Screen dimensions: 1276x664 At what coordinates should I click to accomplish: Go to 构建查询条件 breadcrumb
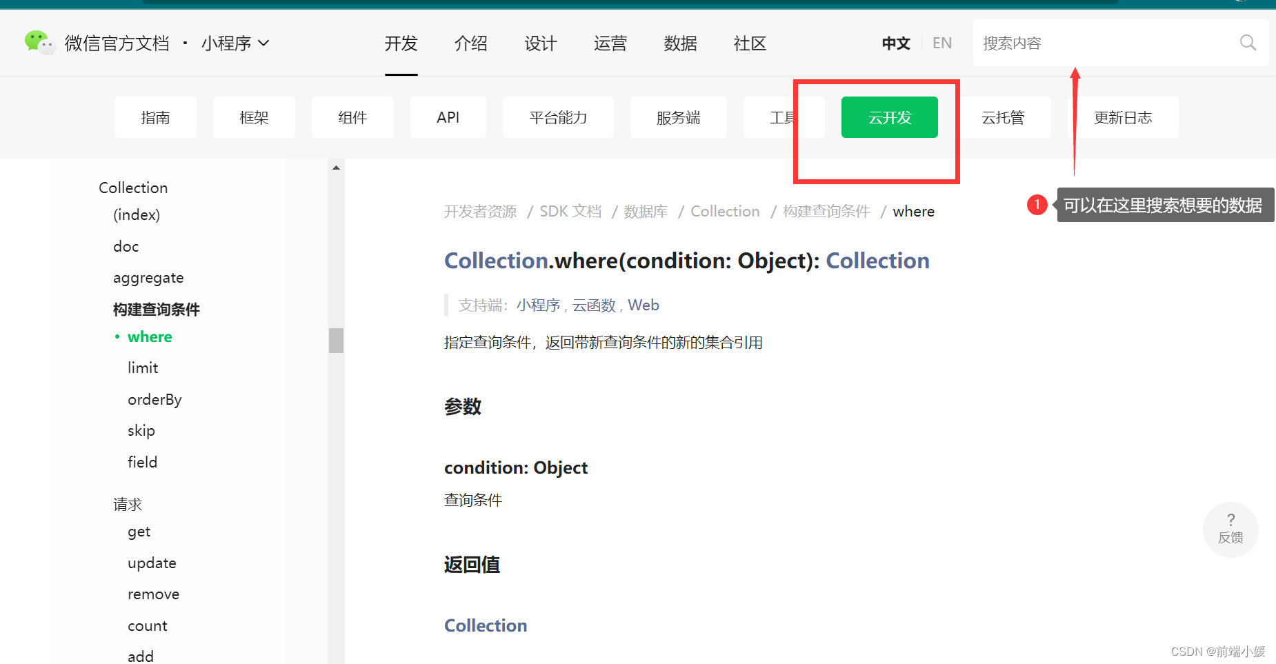(826, 211)
